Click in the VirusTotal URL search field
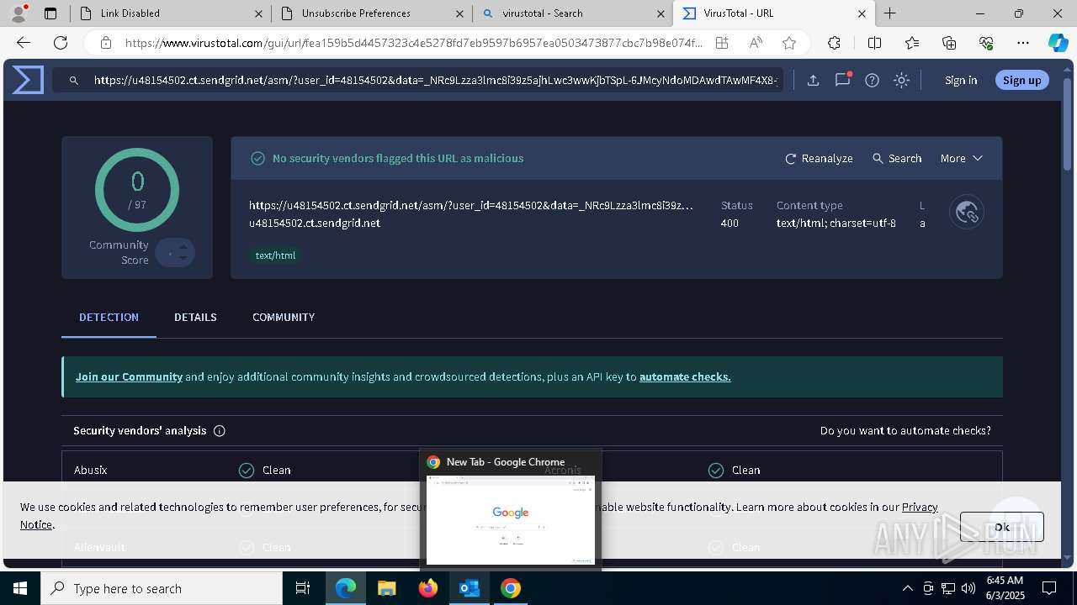The height and width of the screenshot is (605, 1077). point(435,80)
